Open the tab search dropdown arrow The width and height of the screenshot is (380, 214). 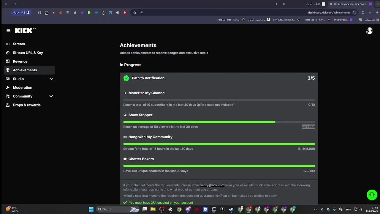378,4
